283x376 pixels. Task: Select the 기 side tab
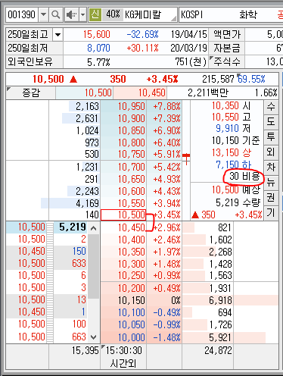[271, 213]
